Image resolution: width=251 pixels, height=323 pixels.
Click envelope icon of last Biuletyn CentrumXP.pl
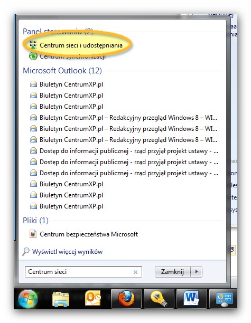(33, 206)
